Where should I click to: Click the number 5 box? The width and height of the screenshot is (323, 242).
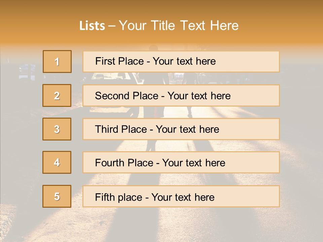click(57, 196)
